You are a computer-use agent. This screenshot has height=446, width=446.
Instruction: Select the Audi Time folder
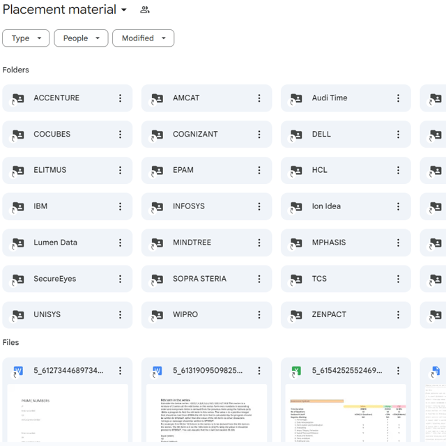pyautogui.click(x=330, y=98)
